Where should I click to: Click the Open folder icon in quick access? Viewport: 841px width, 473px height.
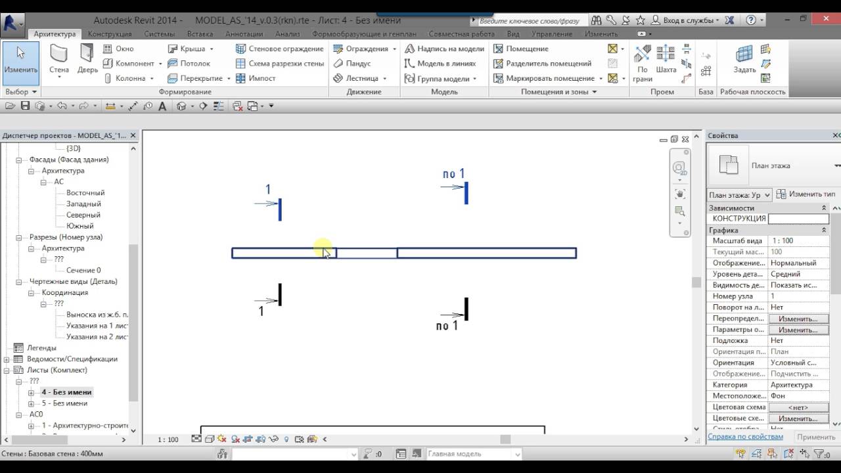tap(10, 106)
